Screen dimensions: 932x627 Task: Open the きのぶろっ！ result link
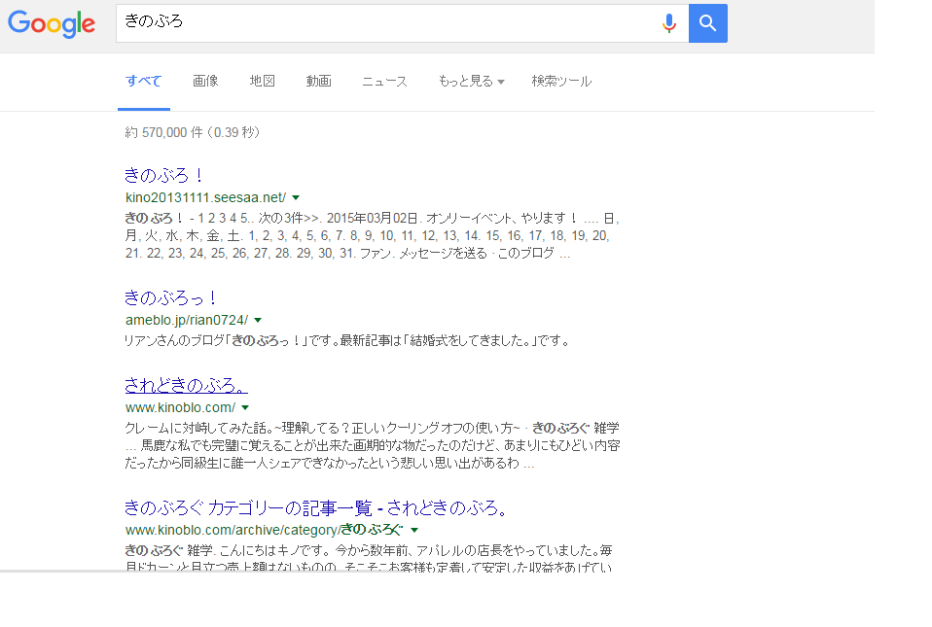(x=170, y=297)
